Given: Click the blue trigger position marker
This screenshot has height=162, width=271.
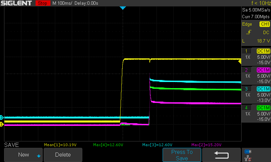Looking at the screenshot, I should (123, 8).
